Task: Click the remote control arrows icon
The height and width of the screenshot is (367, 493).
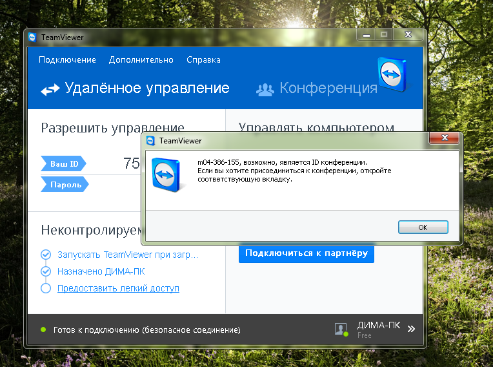Action: [50, 89]
